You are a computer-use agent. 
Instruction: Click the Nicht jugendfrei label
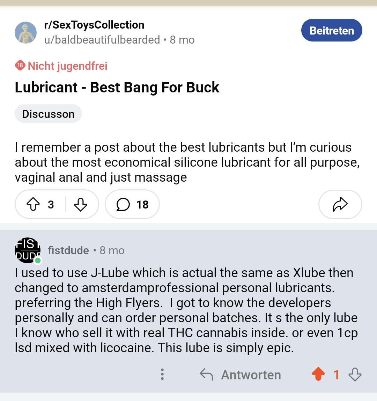pos(67,66)
